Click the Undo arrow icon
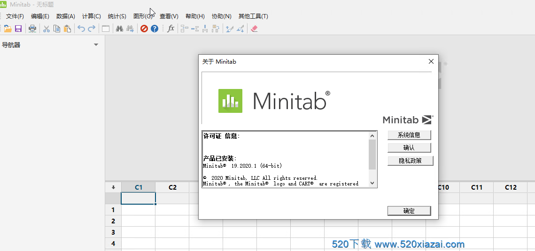 81,29
